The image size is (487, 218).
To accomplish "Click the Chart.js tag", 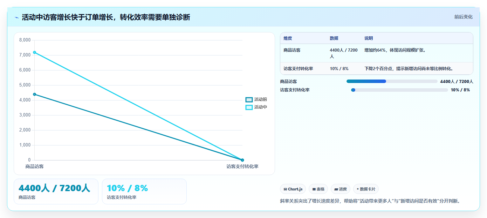I will [x=293, y=189].
